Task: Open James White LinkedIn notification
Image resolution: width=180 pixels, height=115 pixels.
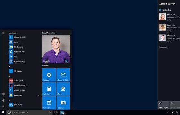Action: (170, 38)
